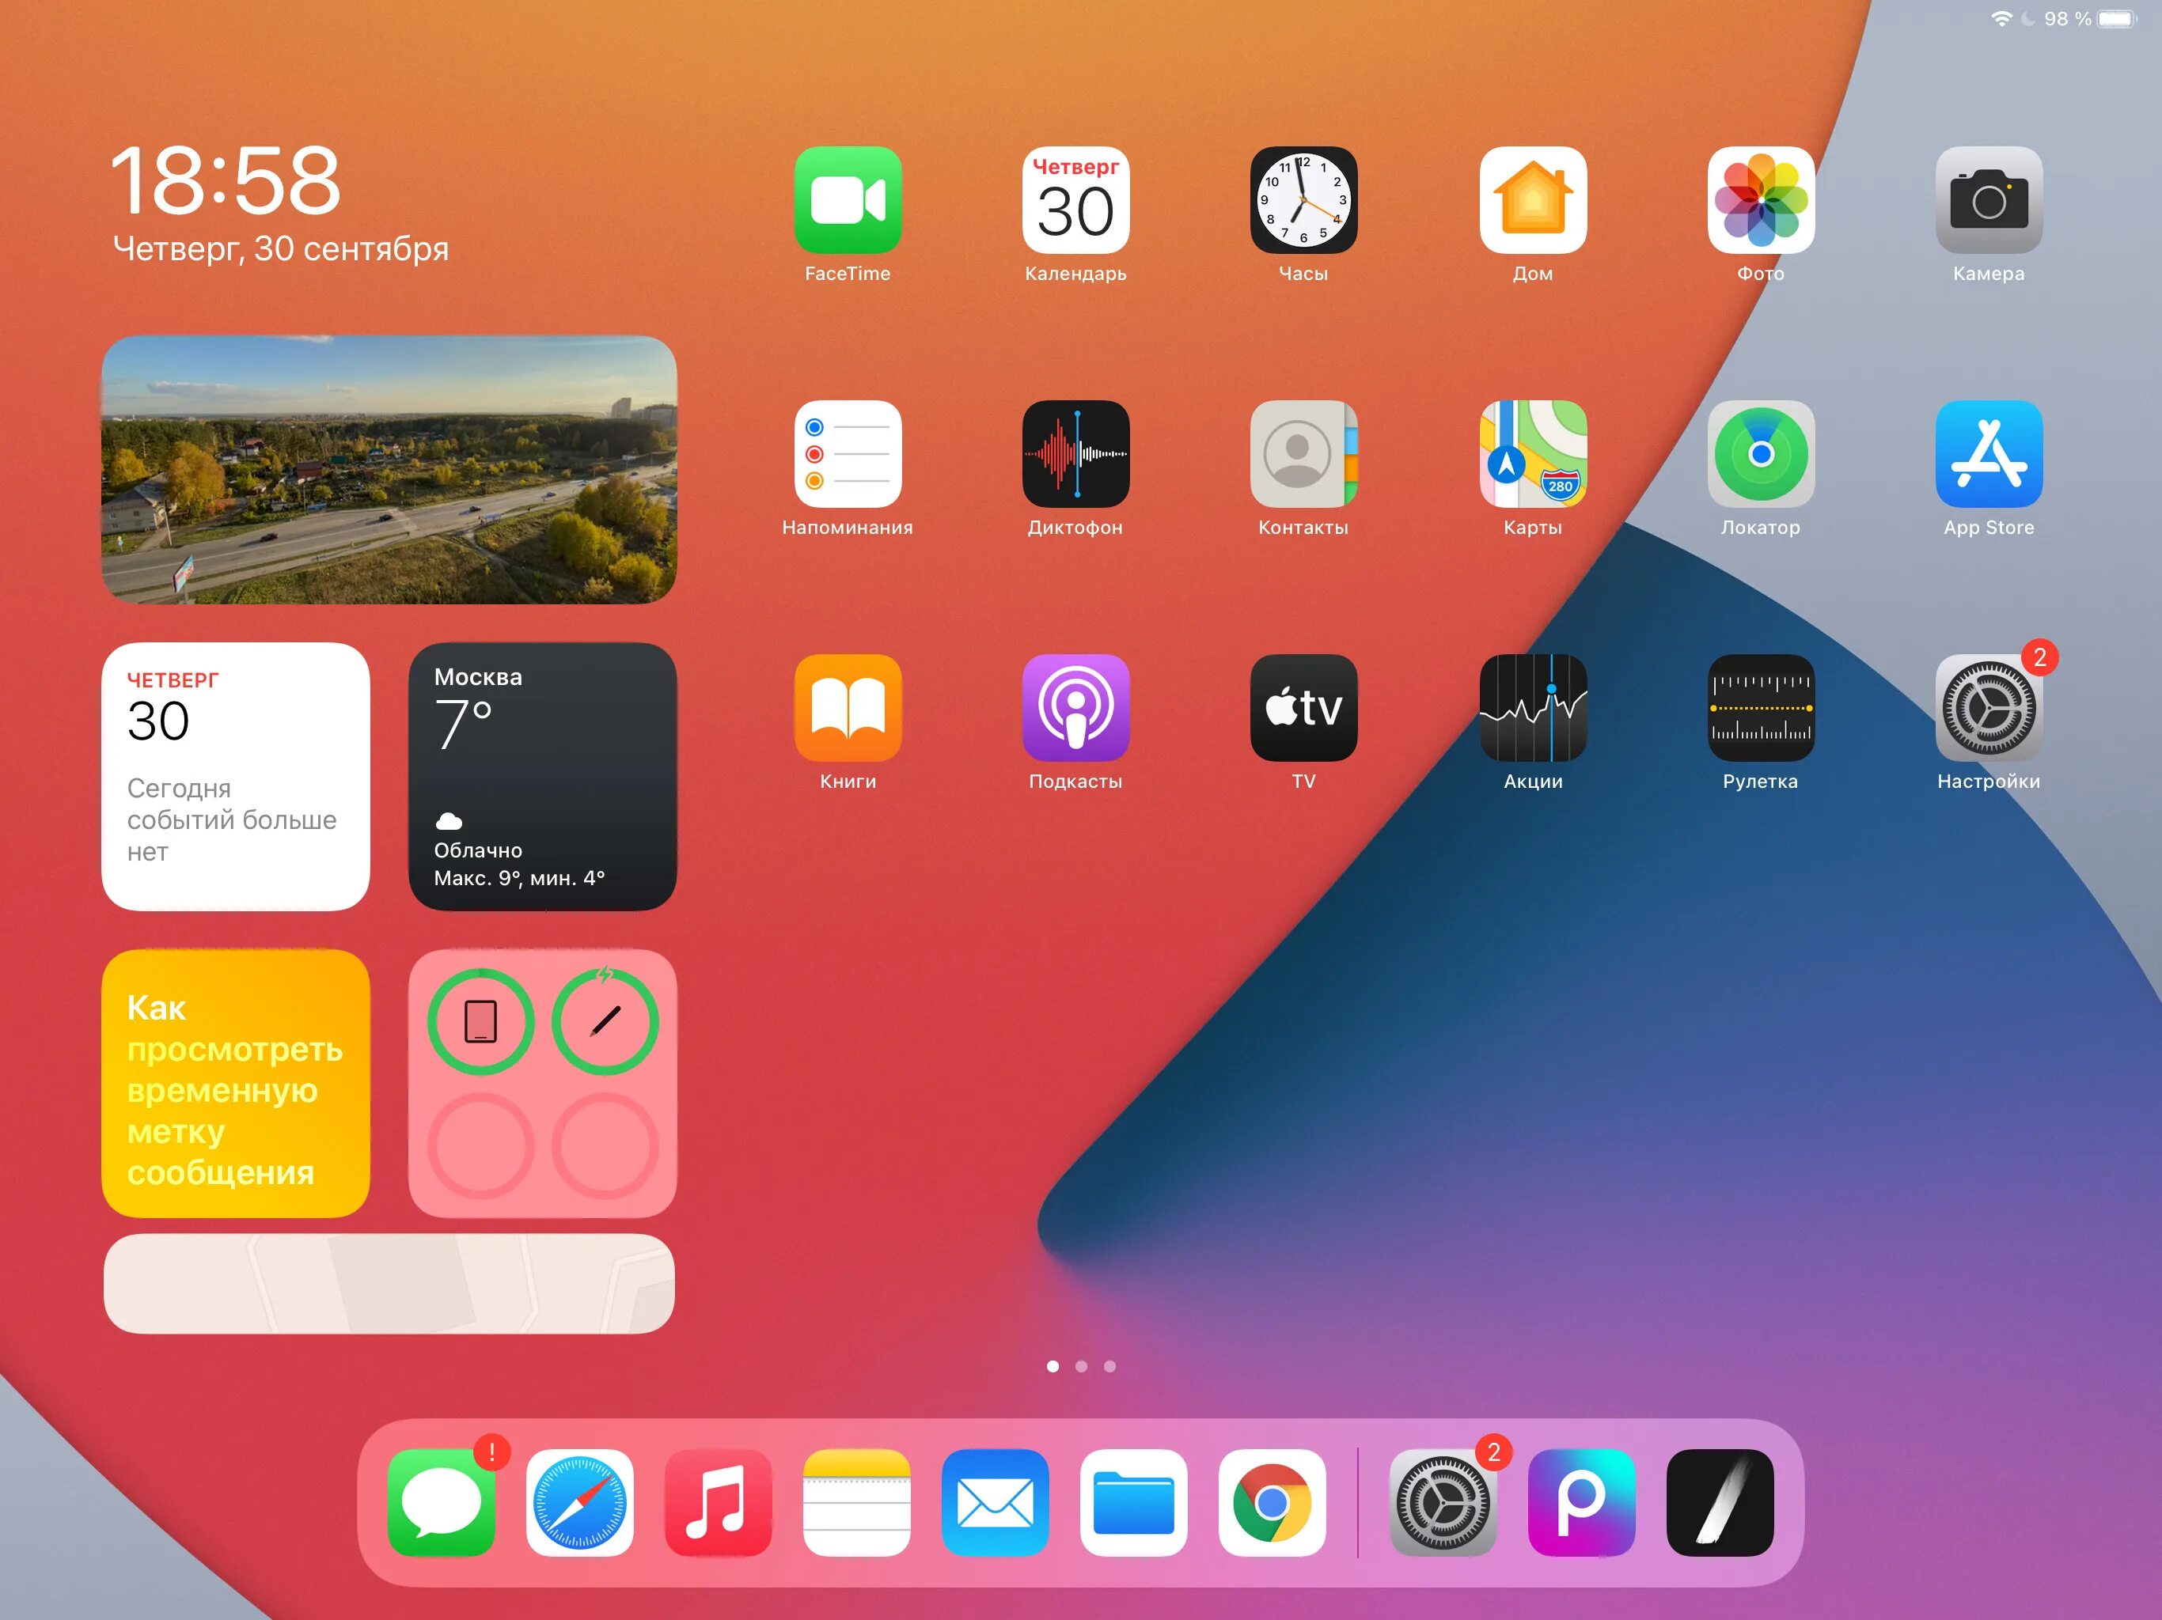Screen dimensions: 2162x1620
Task: Tap the calendar widget showing Четверг 30
Action: (x=236, y=776)
